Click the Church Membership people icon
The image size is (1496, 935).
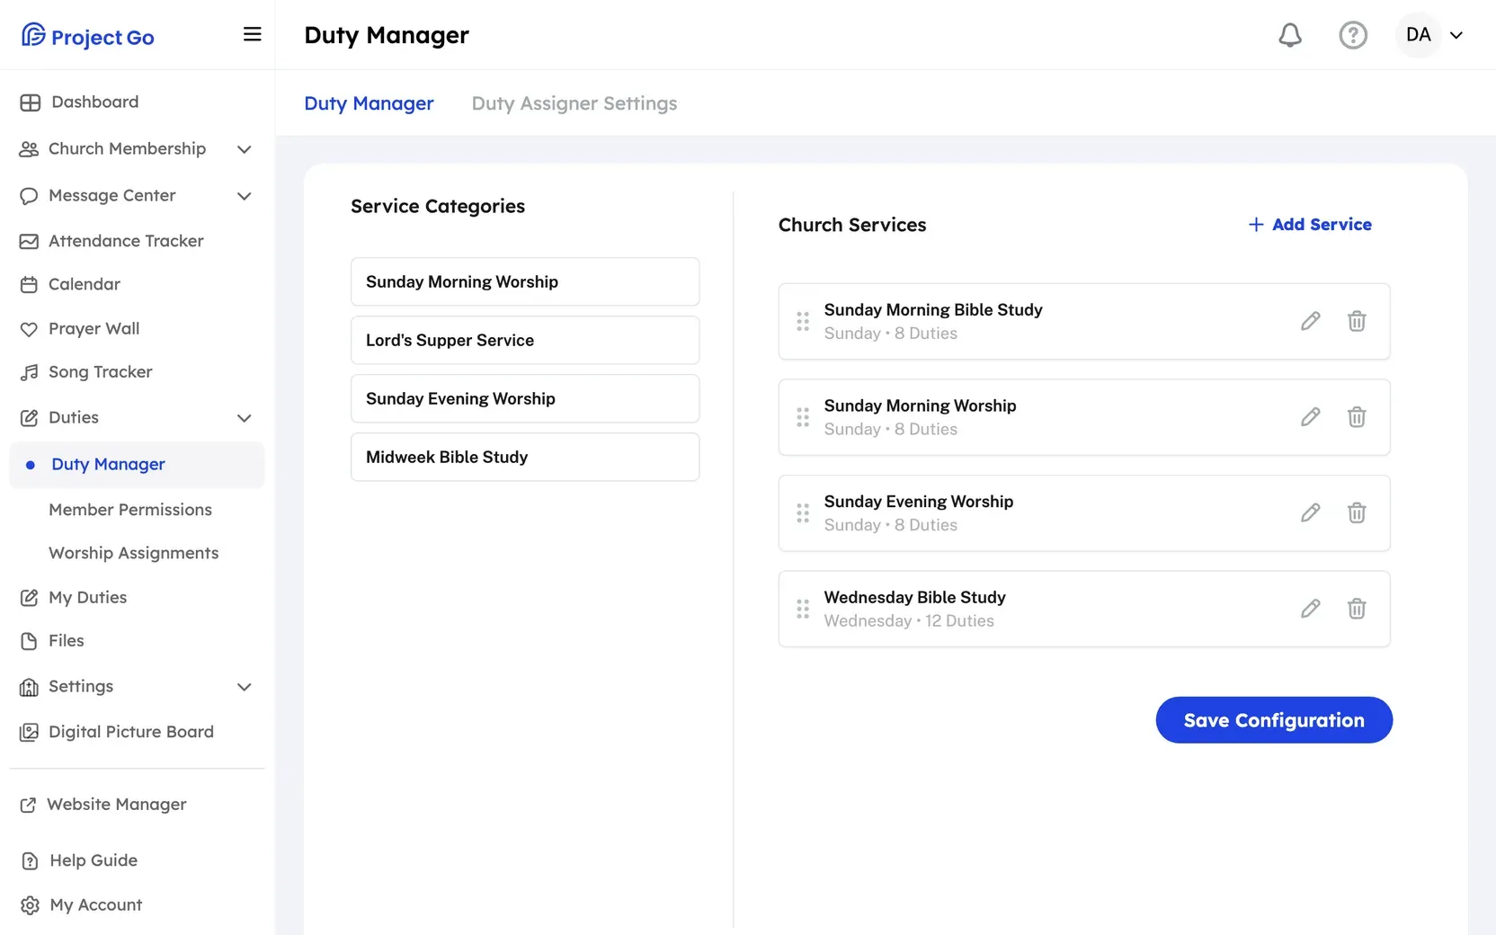(29, 149)
